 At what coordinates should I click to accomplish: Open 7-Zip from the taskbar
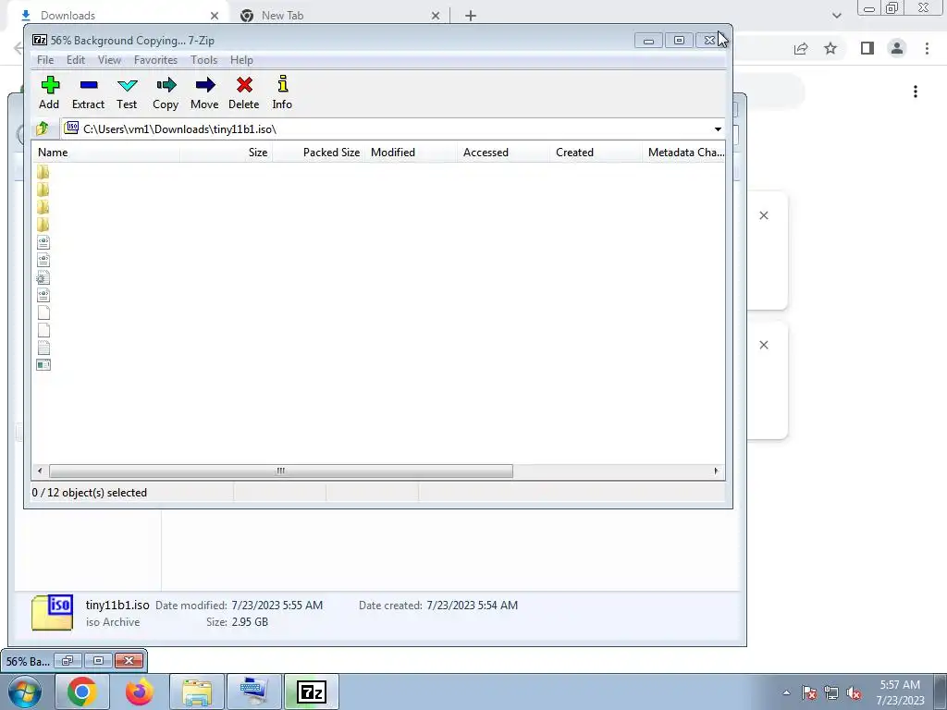[312, 692]
